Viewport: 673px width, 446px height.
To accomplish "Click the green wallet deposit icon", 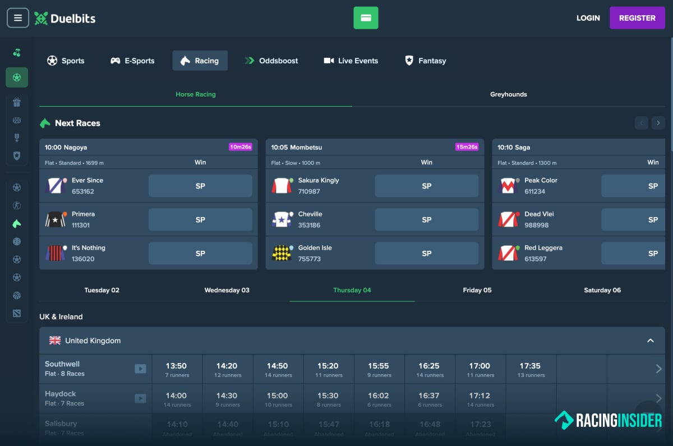I will click(366, 18).
